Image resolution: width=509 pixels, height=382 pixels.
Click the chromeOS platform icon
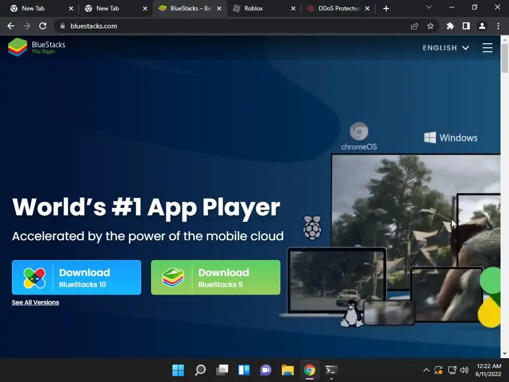tap(359, 136)
